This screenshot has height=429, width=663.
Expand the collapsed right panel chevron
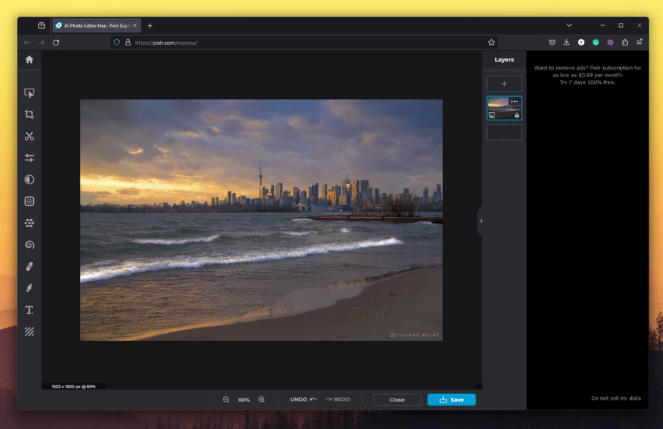[481, 221]
